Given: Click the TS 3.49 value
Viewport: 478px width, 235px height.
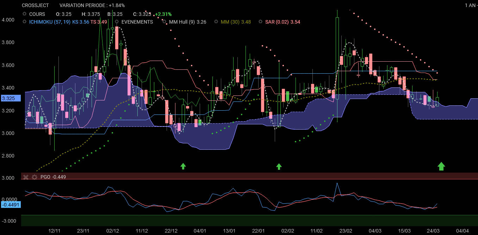Looking at the screenshot, I should coord(99,22).
